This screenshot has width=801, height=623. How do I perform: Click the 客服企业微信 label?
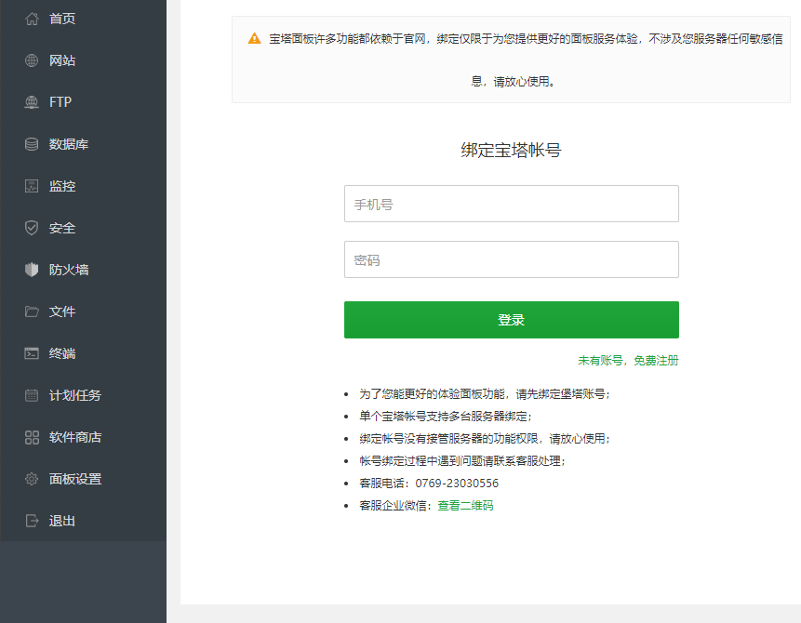pos(395,506)
